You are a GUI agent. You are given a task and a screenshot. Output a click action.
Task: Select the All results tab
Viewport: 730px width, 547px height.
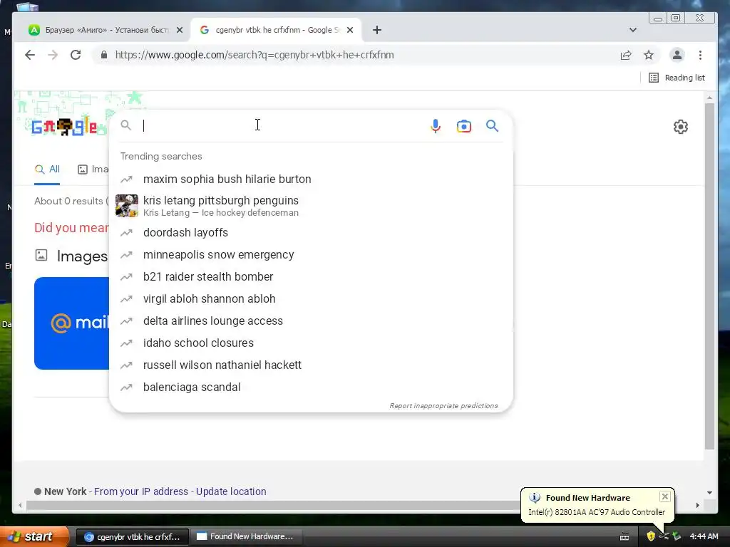coord(48,170)
